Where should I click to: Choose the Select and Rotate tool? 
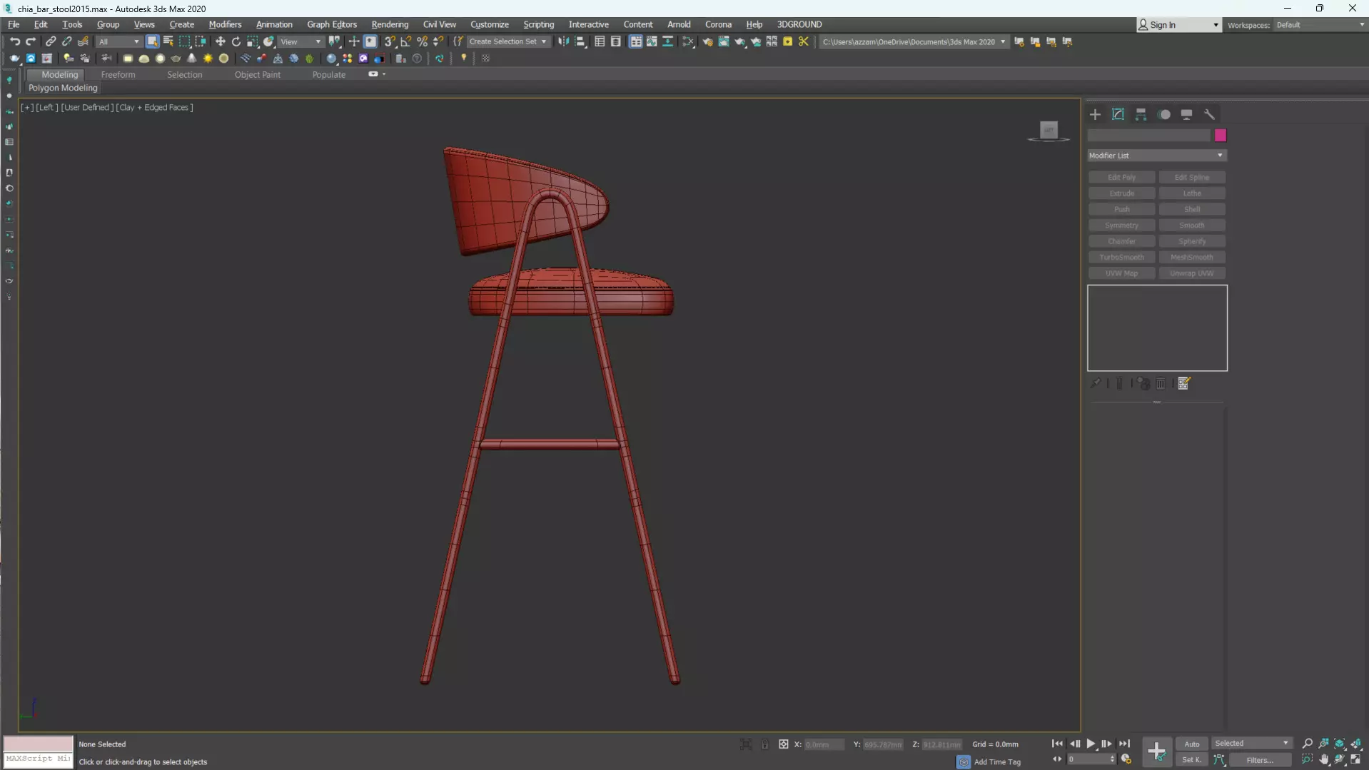[x=236, y=41]
